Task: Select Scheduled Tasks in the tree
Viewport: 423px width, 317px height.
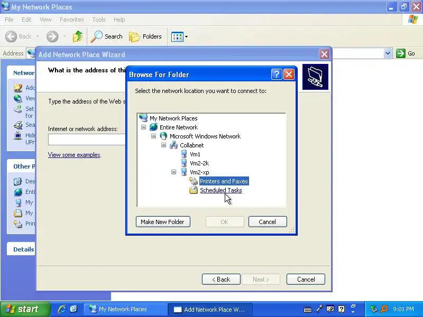Action: (x=220, y=190)
